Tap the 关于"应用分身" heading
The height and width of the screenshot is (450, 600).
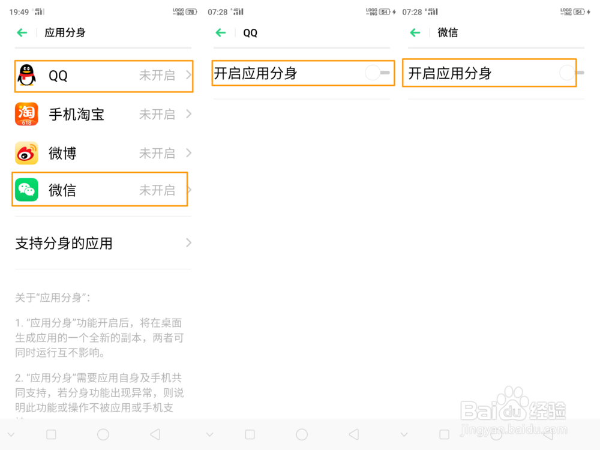click(53, 298)
